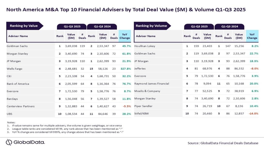This screenshot has width=264, height=148.
Task: Click the Houlihan Lokey adviser name
Action: (x=144, y=46)
